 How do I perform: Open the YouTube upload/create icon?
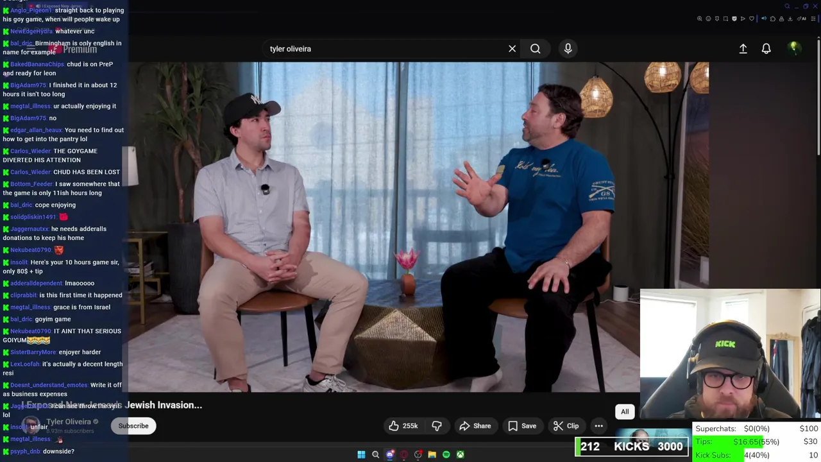pyautogui.click(x=743, y=49)
